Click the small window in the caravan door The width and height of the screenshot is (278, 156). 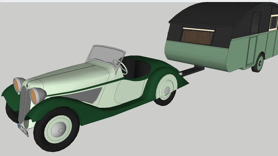(x=255, y=23)
